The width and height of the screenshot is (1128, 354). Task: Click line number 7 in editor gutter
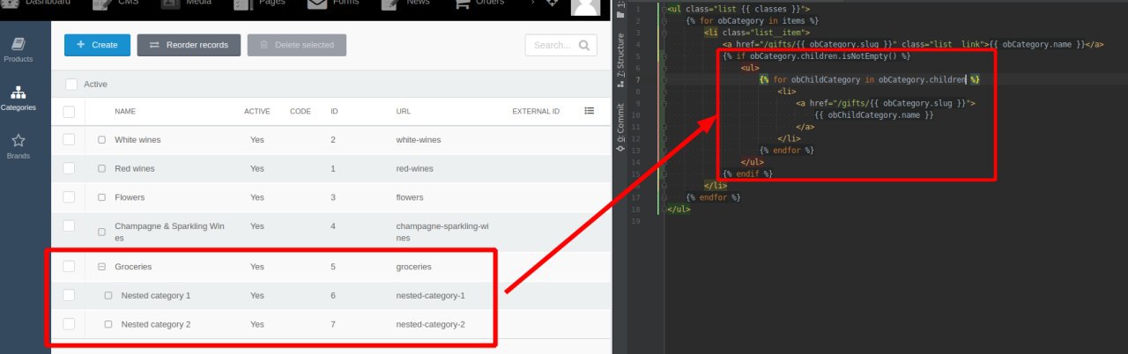(x=636, y=79)
